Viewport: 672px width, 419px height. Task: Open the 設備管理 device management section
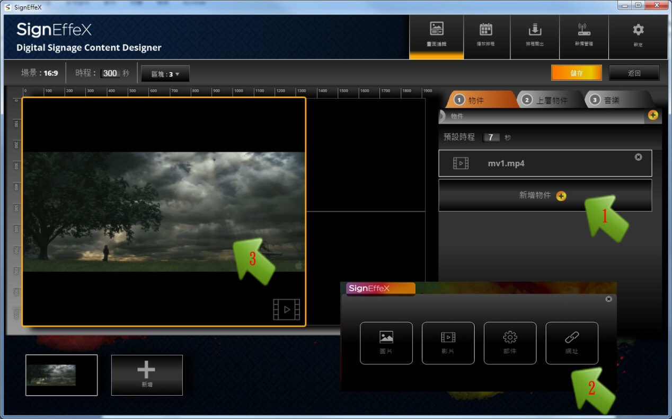click(x=583, y=36)
